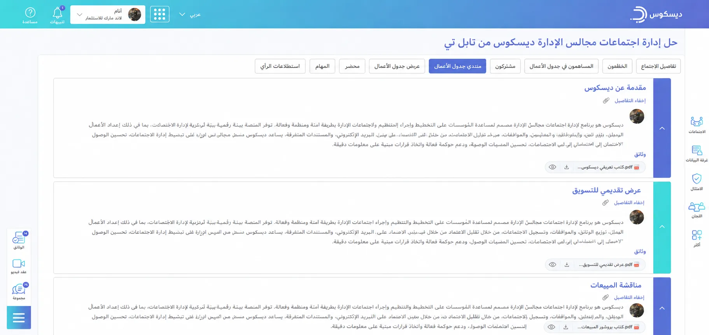Switch to the الخطفون tab
Image resolution: width=709 pixels, height=335 pixels.
tap(617, 66)
